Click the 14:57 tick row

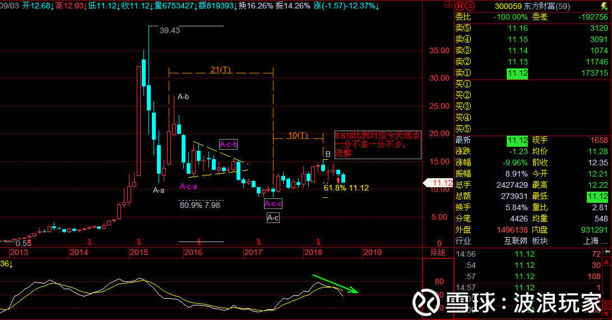pos(528,287)
